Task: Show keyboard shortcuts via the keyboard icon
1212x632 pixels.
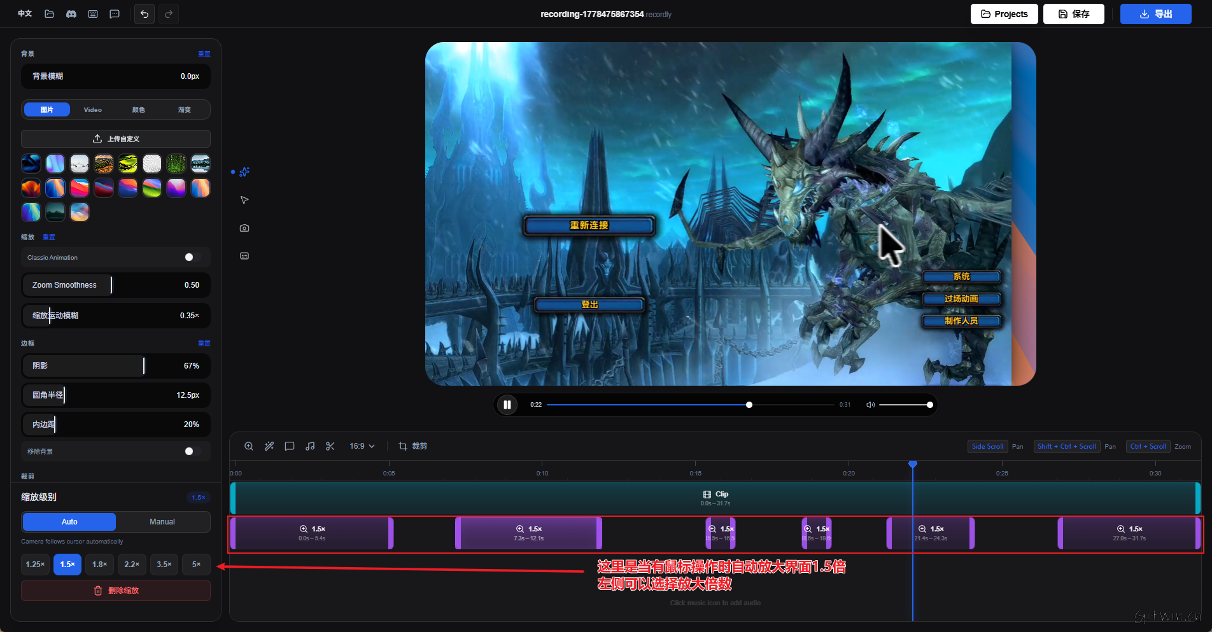Action: click(93, 14)
